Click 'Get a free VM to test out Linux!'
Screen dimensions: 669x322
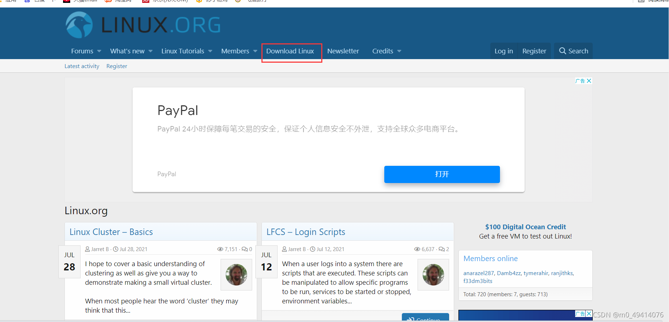[x=525, y=236]
